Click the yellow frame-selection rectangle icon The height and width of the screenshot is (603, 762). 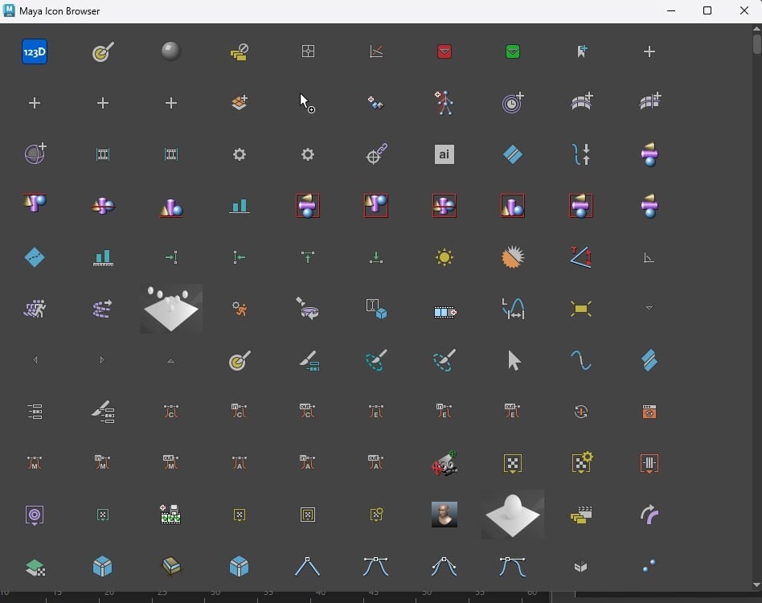pos(581,309)
